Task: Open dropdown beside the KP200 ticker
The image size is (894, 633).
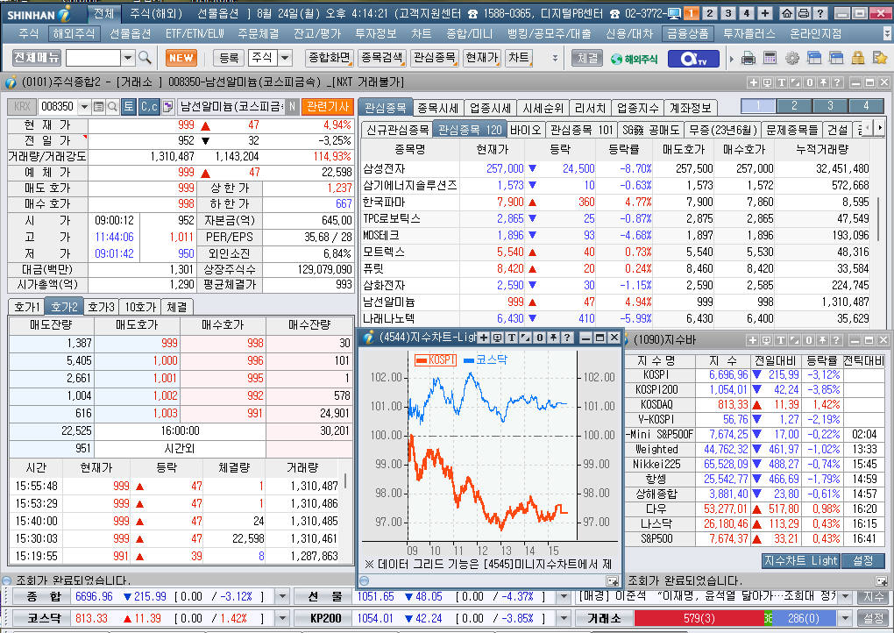Action: tap(564, 618)
